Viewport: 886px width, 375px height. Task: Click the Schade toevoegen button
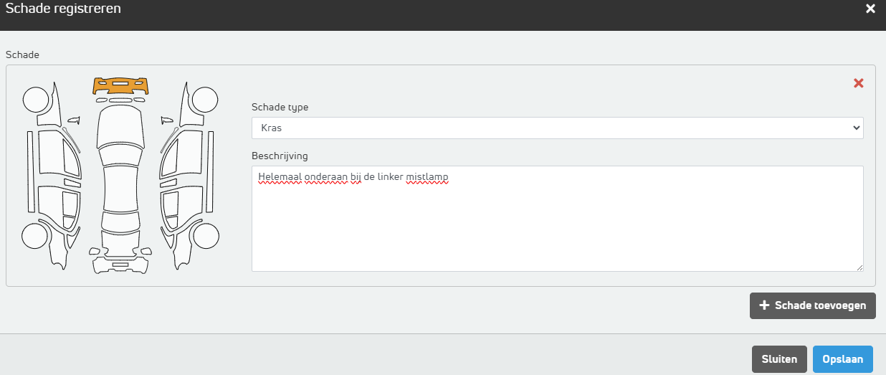(x=812, y=305)
